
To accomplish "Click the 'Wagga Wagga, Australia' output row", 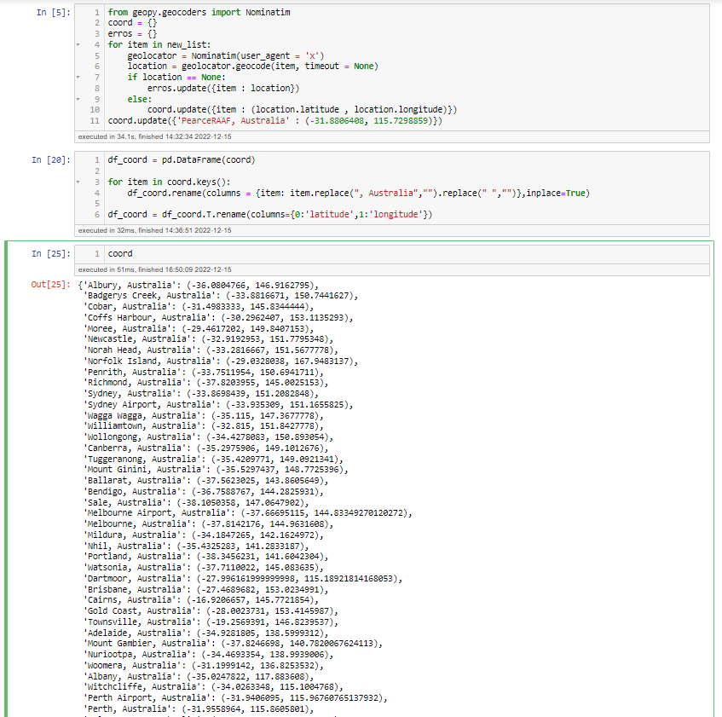I will pos(204,416).
